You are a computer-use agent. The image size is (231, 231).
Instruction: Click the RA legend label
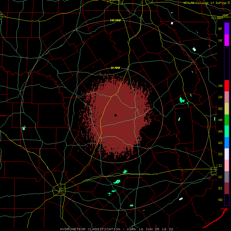[x=220, y=132]
